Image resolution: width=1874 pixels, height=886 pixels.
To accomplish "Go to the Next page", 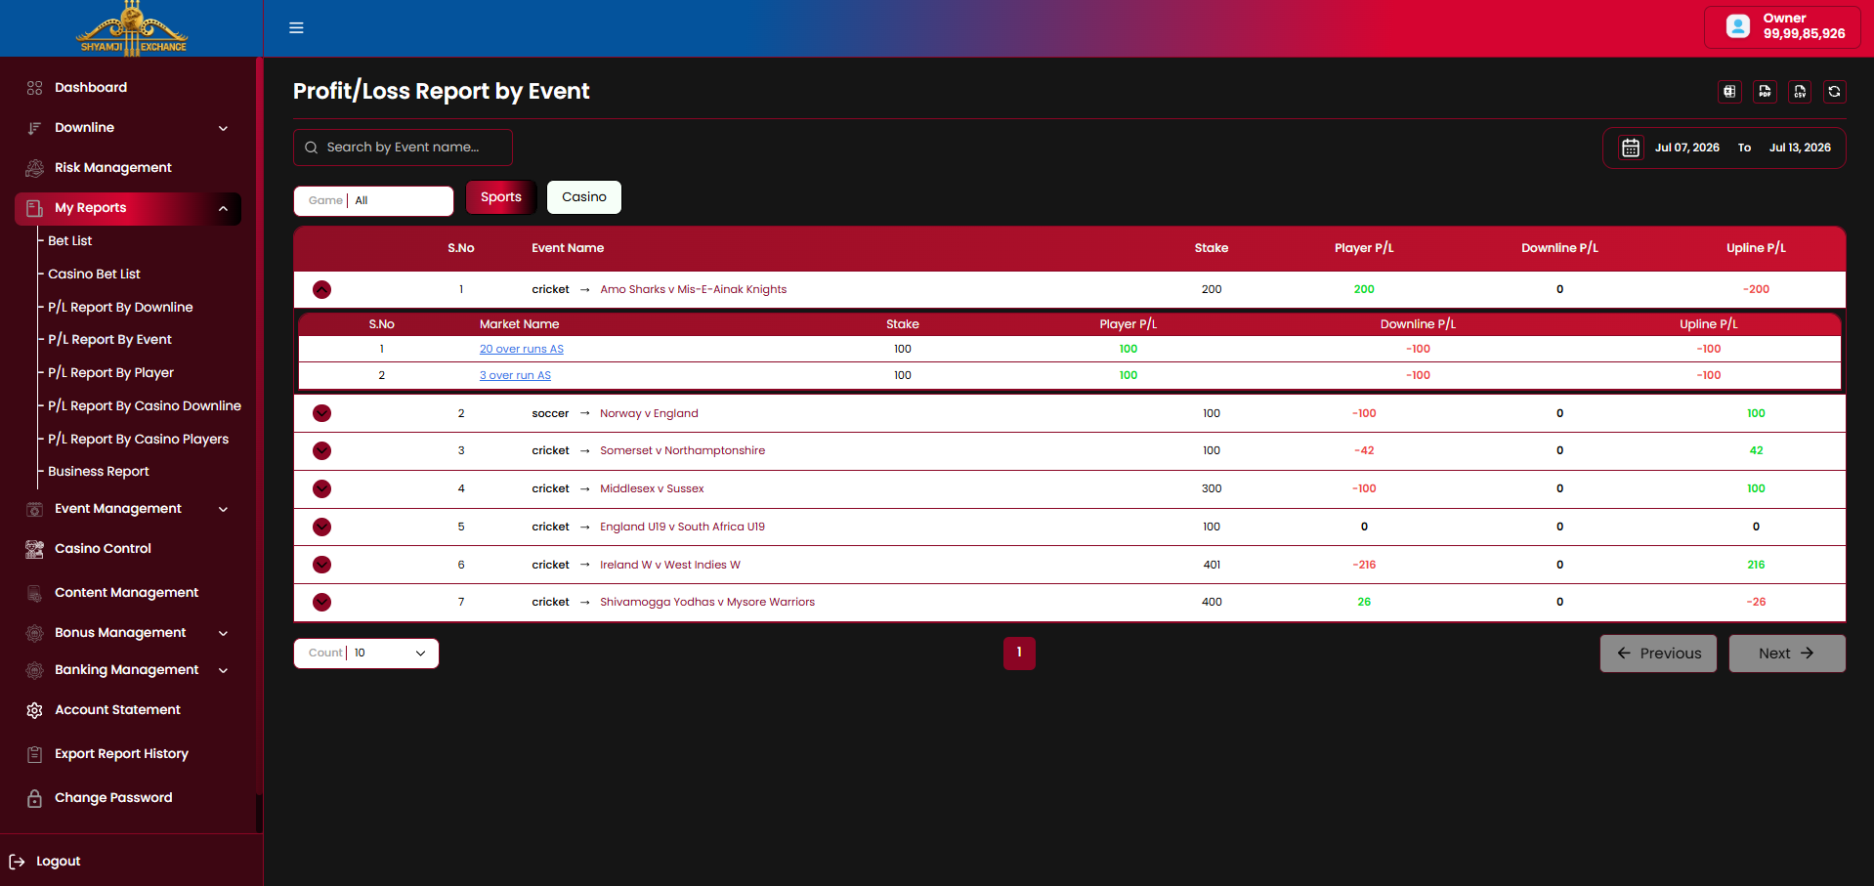I will pyautogui.click(x=1787, y=654).
